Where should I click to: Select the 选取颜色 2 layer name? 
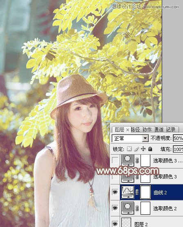point(165,208)
